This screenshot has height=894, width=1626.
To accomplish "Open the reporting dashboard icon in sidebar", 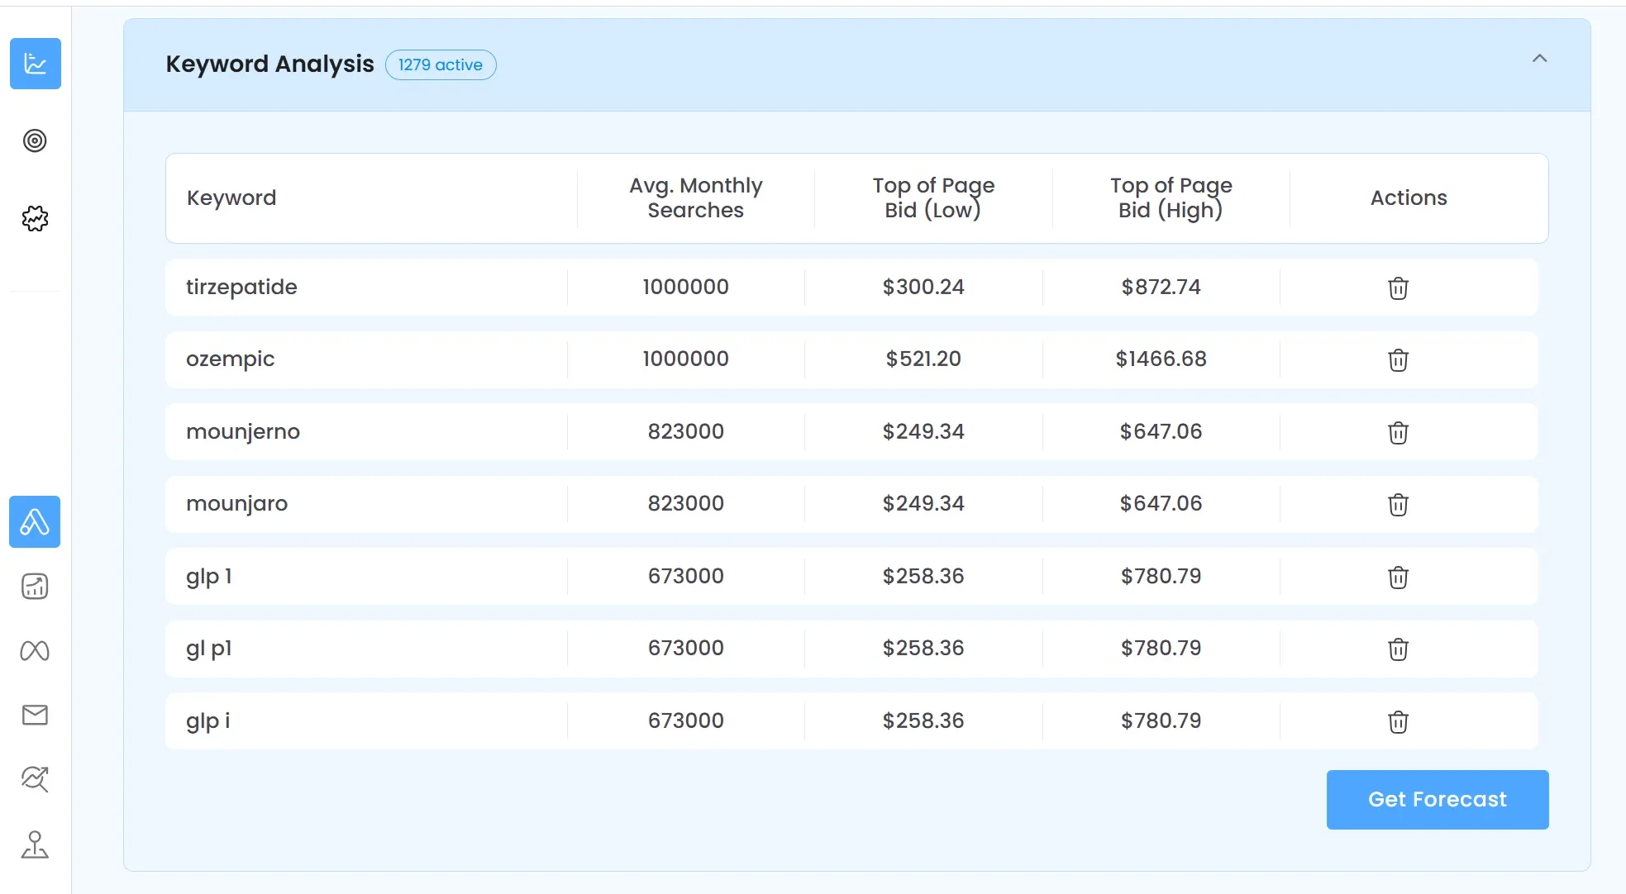I will click(35, 586).
